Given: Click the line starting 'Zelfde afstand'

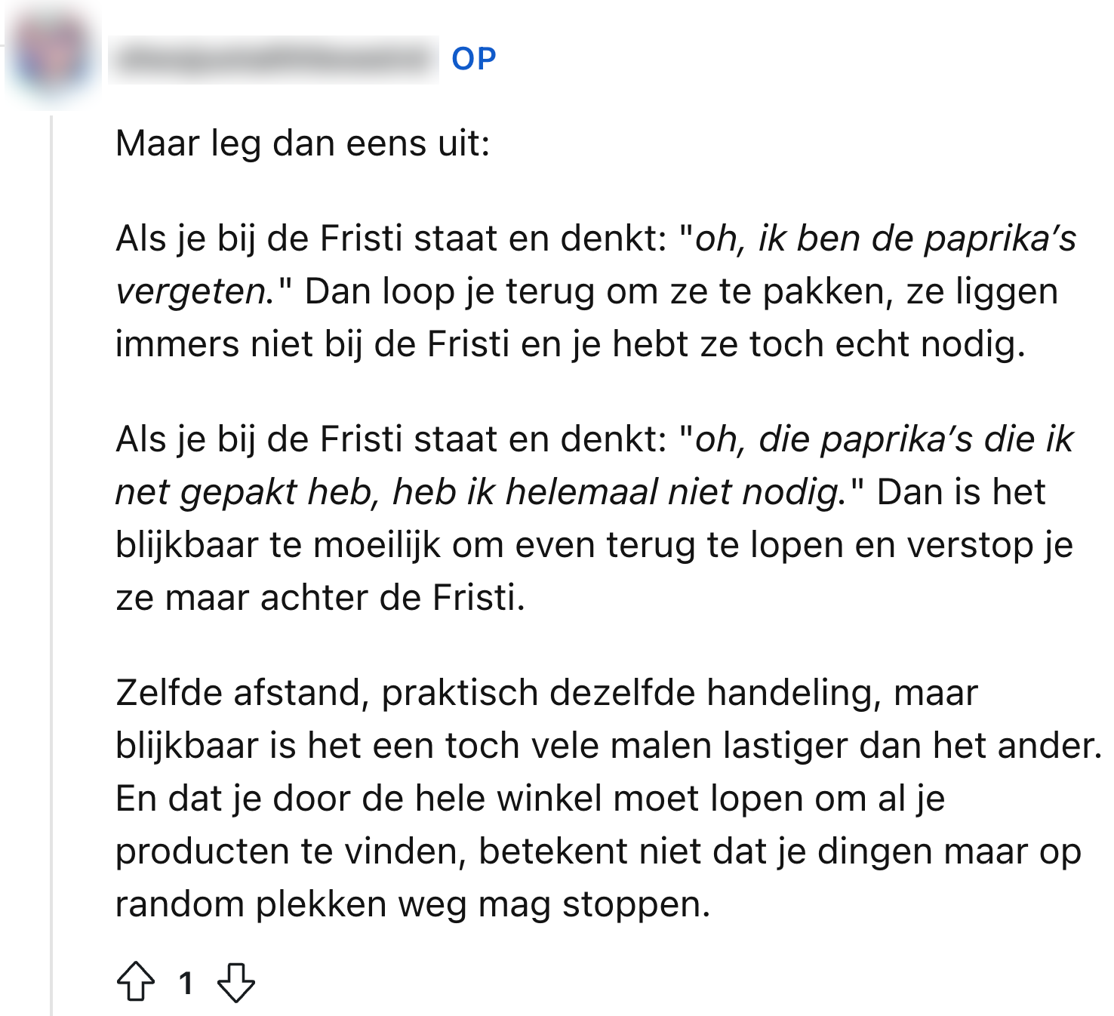Looking at the screenshot, I should coord(546,693).
